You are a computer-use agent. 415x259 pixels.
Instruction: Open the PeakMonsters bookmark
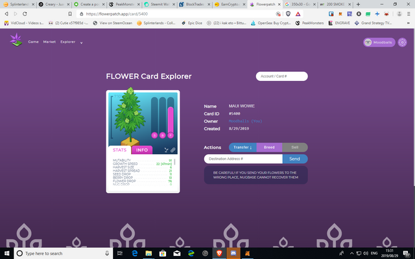click(309, 23)
